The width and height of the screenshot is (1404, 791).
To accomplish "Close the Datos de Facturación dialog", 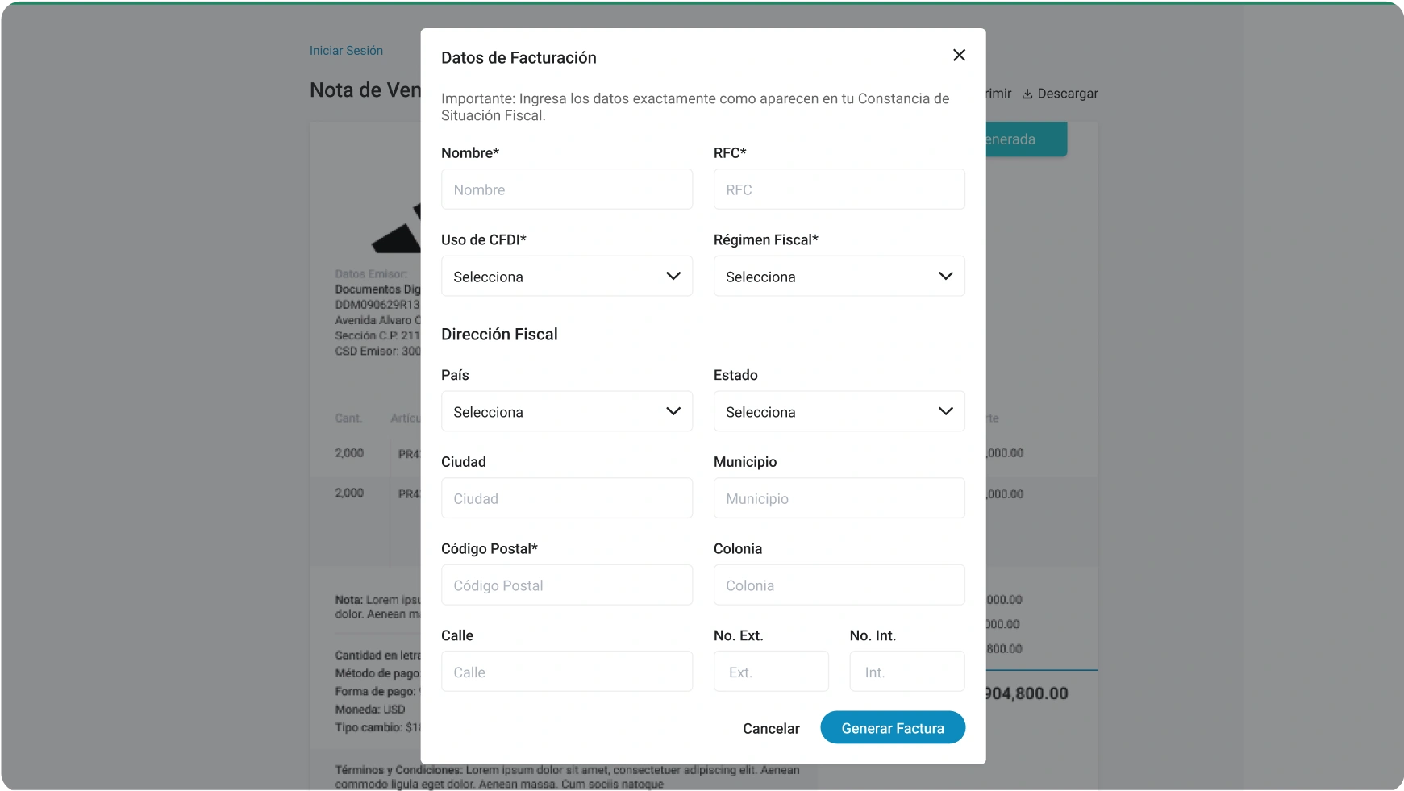I will tap(959, 55).
